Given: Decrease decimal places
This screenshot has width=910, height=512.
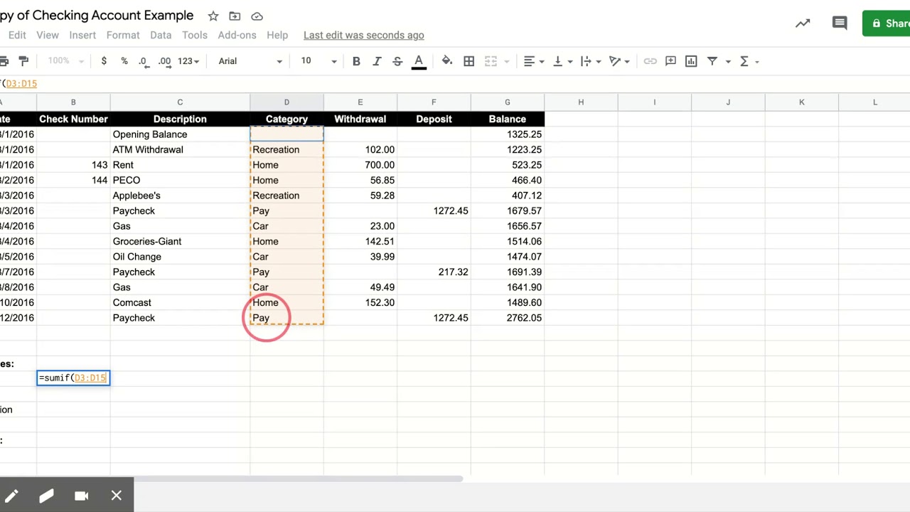Looking at the screenshot, I should (x=144, y=61).
